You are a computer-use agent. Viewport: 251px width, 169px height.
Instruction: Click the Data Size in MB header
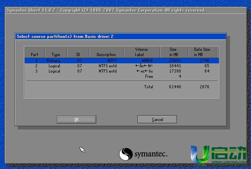click(x=202, y=52)
